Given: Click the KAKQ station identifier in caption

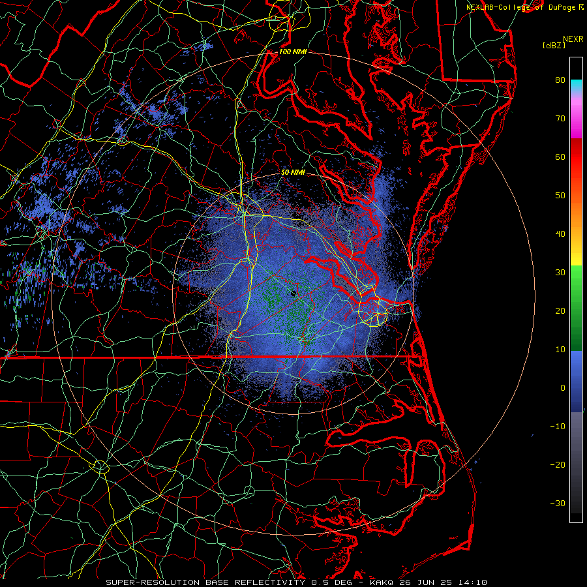Looking at the screenshot, I should 382,582.
